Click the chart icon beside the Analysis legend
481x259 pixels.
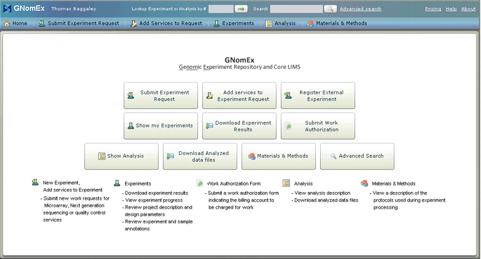pos(286,183)
